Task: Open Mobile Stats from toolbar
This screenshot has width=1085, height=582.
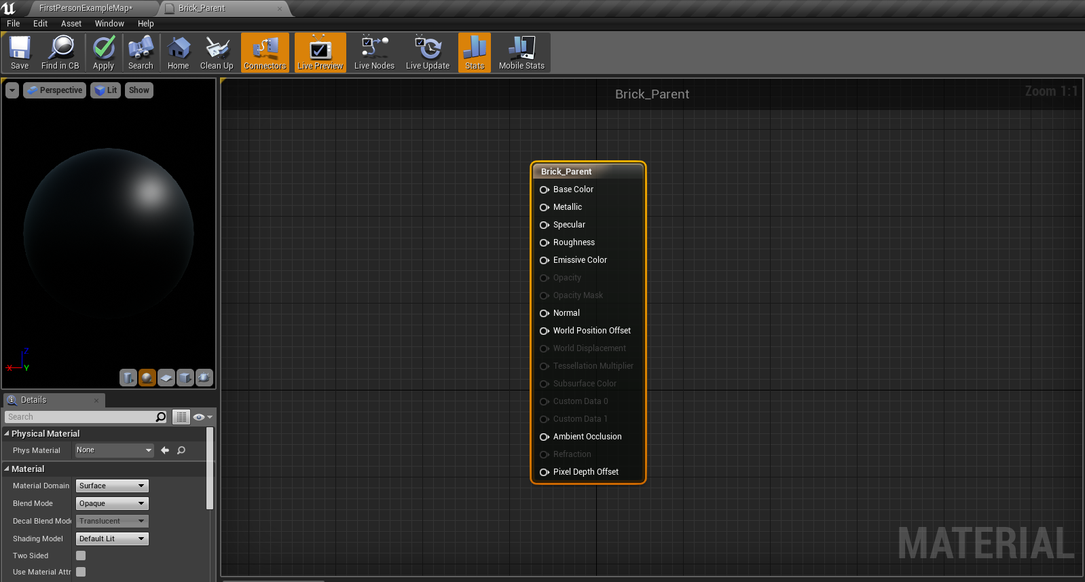Action: point(521,53)
